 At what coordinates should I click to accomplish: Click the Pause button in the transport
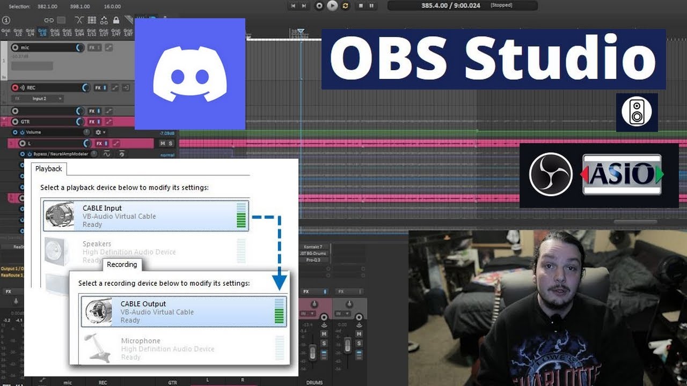371,5
